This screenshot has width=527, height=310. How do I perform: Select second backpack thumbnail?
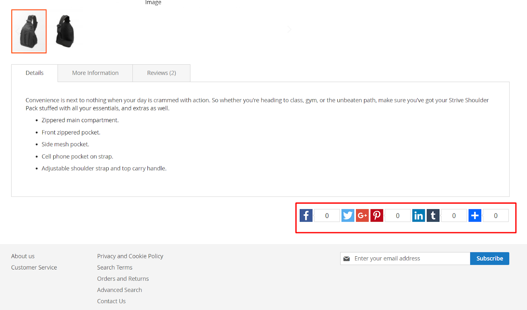pos(65,31)
